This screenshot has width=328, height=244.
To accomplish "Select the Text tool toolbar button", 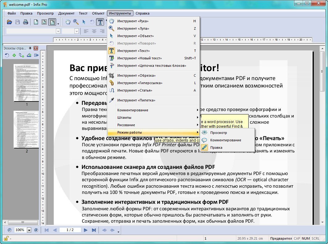I will pos(100,22).
